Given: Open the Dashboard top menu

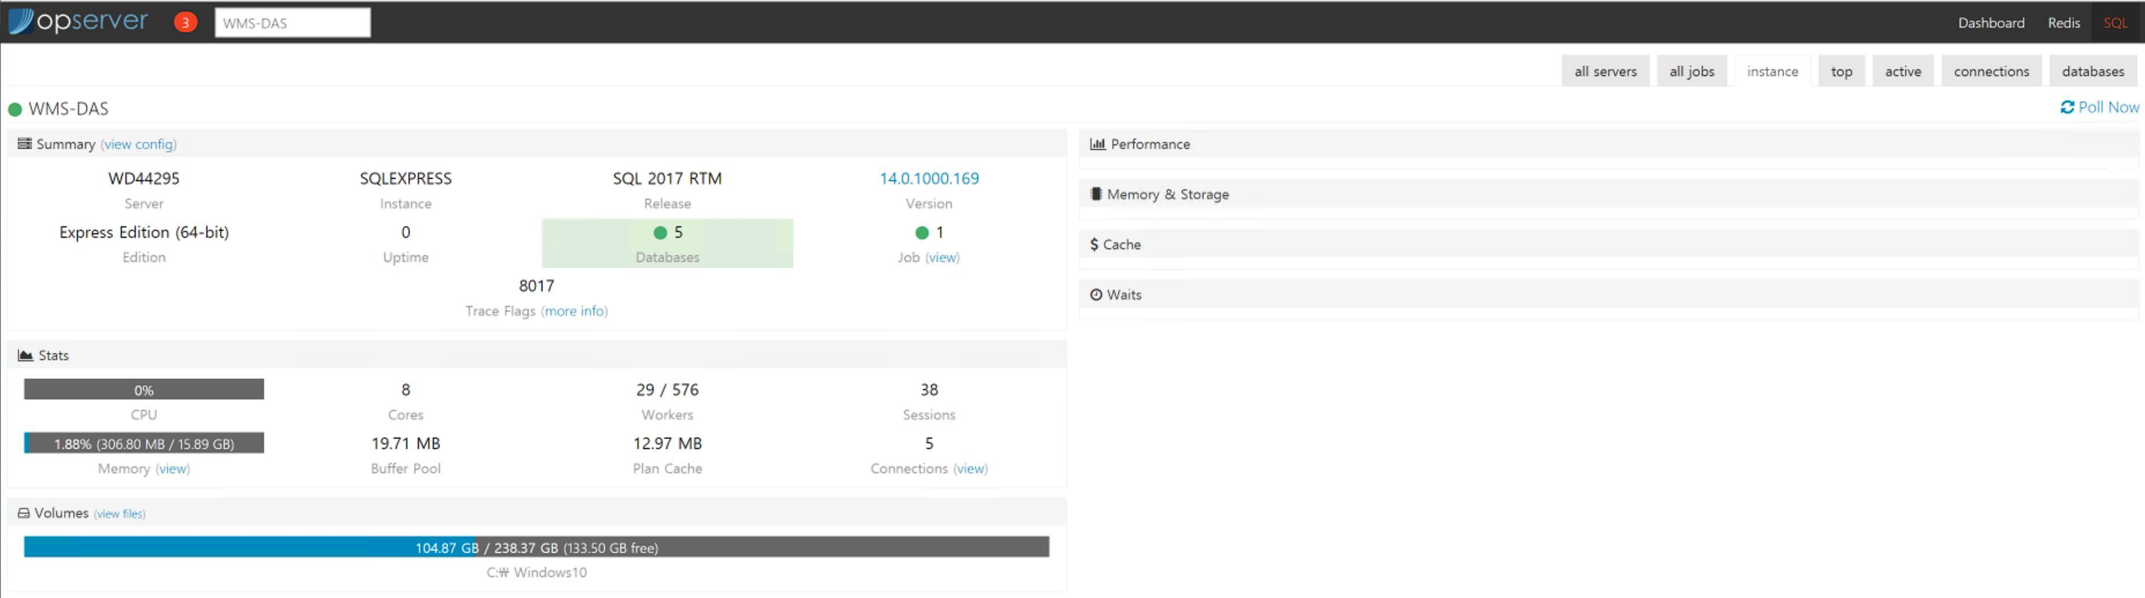Looking at the screenshot, I should click(1991, 23).
